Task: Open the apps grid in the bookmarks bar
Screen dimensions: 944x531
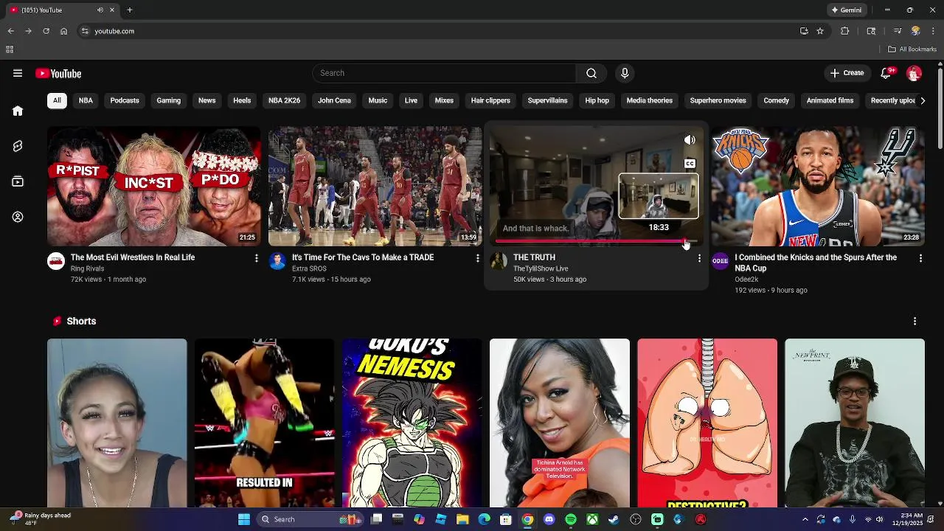Action: (x=10, y=49)
